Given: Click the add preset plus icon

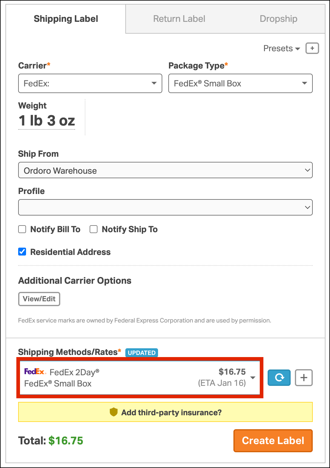Looking at the screenshot, I should coord(312,48).
